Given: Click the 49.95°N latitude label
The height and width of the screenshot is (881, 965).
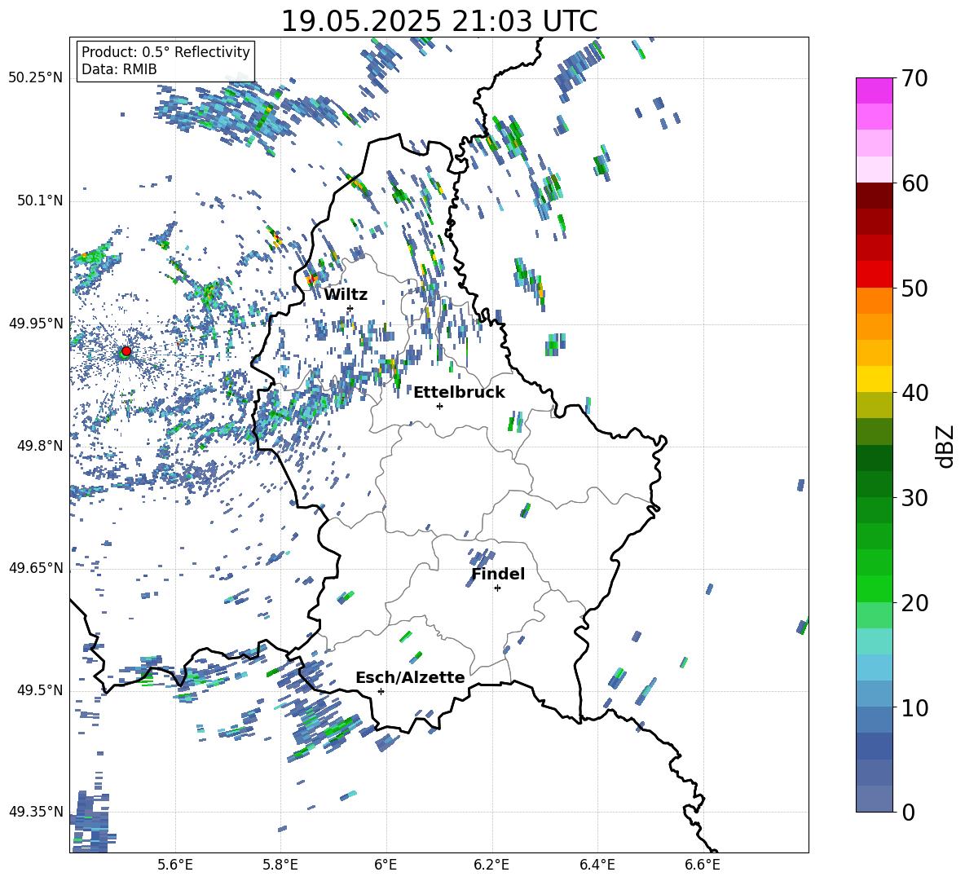Looking at the screenshot, I should click(36, 324).
